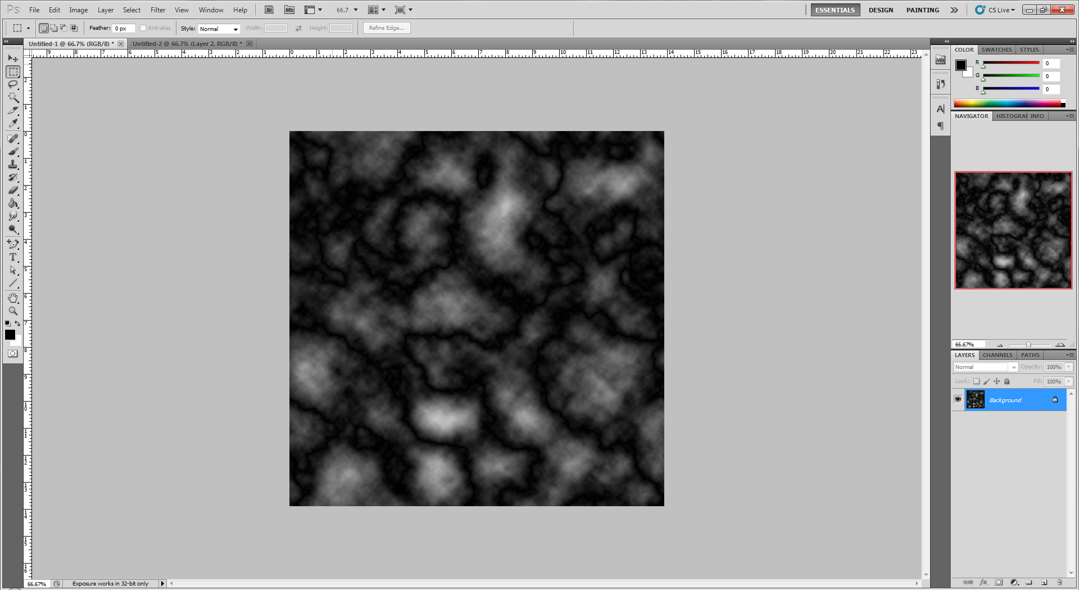The height and width of the screenshot is (590, 1079).
Task: Open the Opacity slider arrow
Action: [1069, 367]
